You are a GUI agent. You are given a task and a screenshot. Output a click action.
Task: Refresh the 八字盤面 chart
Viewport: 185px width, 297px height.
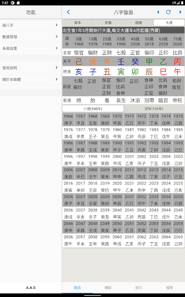click(x=168, y=12)
